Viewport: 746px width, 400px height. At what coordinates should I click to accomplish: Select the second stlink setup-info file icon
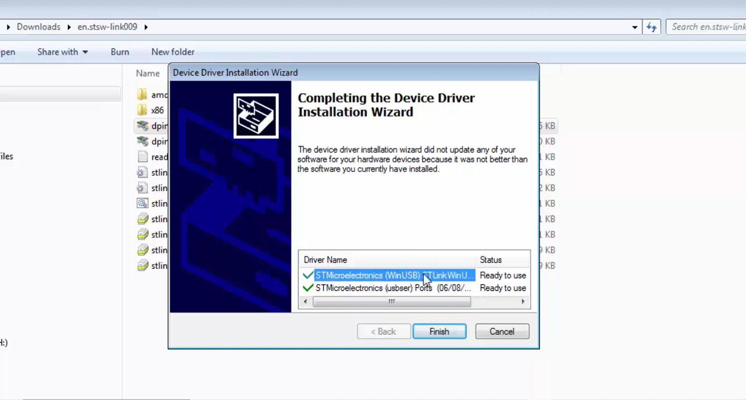[x=142, y=188]
